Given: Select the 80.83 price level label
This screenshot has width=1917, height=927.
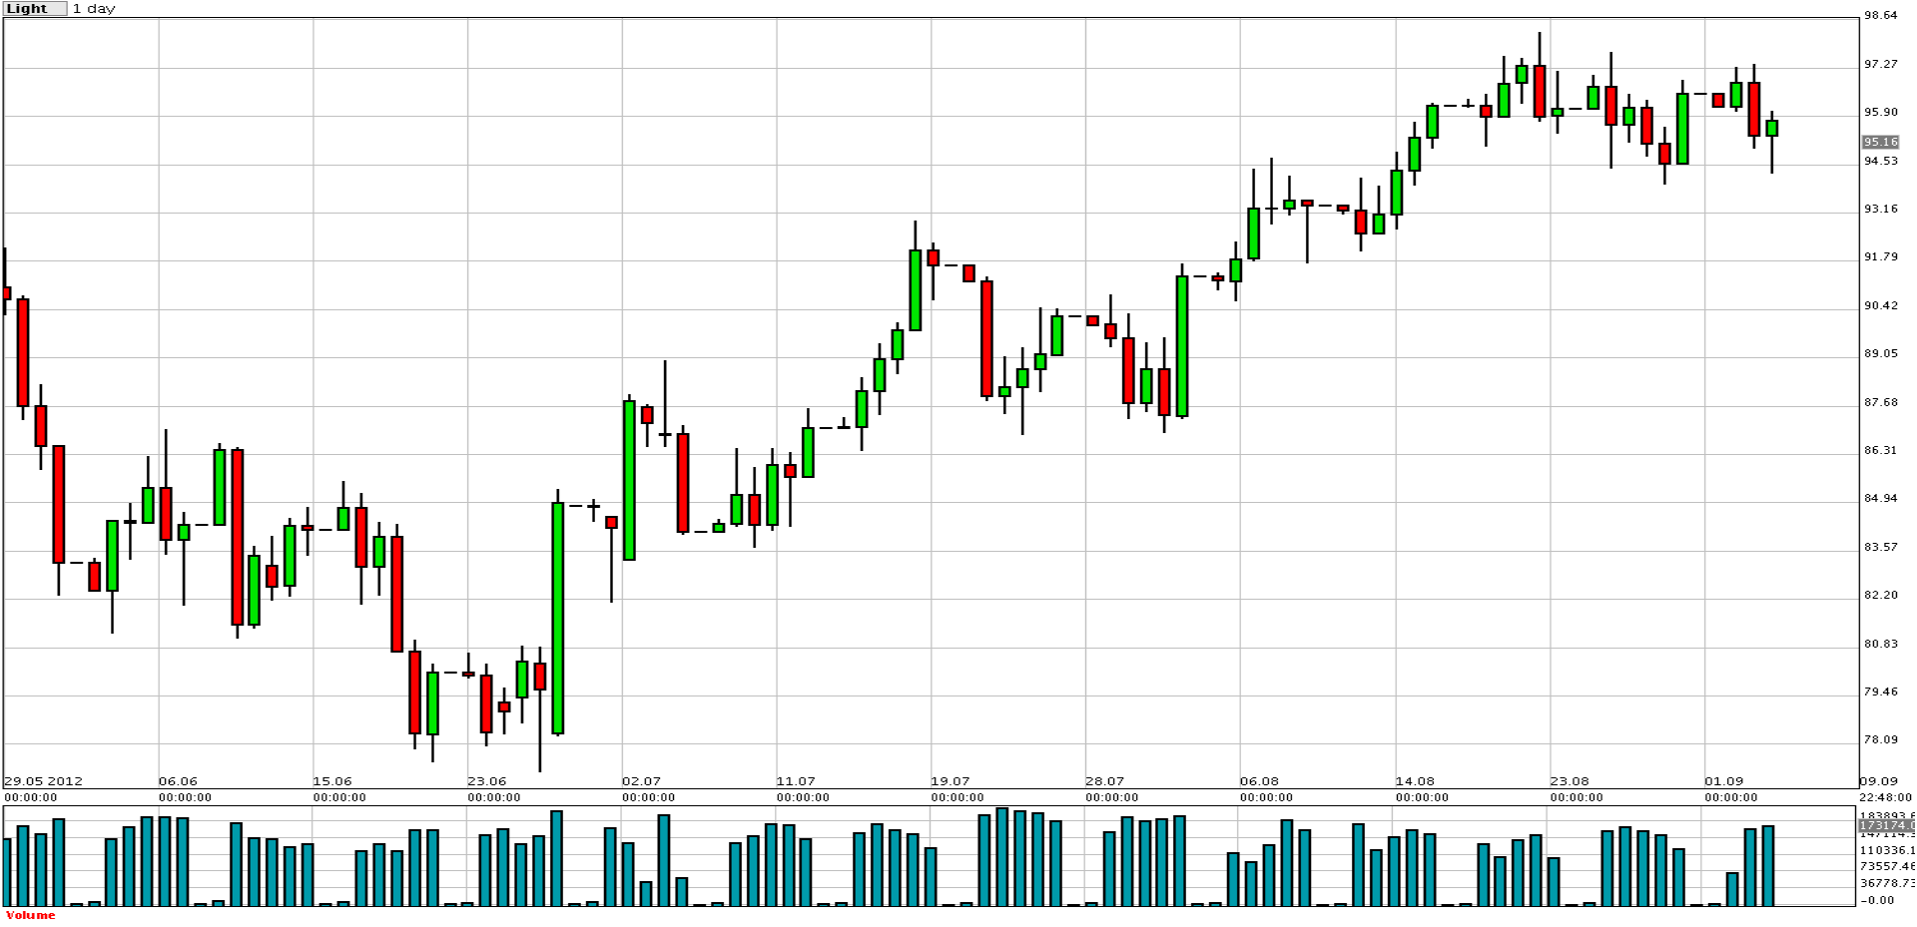Looking at the screenshot, I should (1881, 644).
